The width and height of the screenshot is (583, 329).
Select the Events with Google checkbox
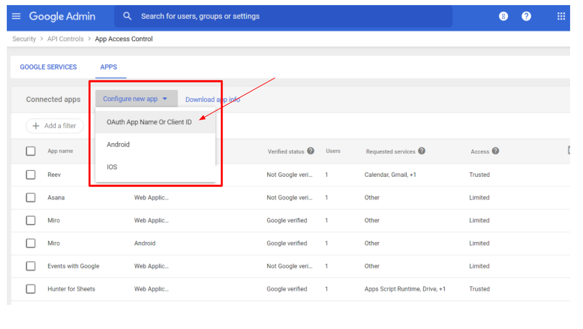click(30, 266)
